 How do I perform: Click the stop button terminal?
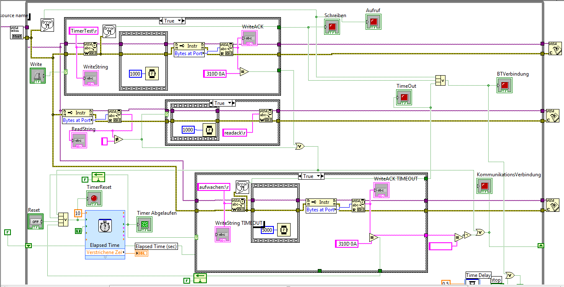coord(496,280)
